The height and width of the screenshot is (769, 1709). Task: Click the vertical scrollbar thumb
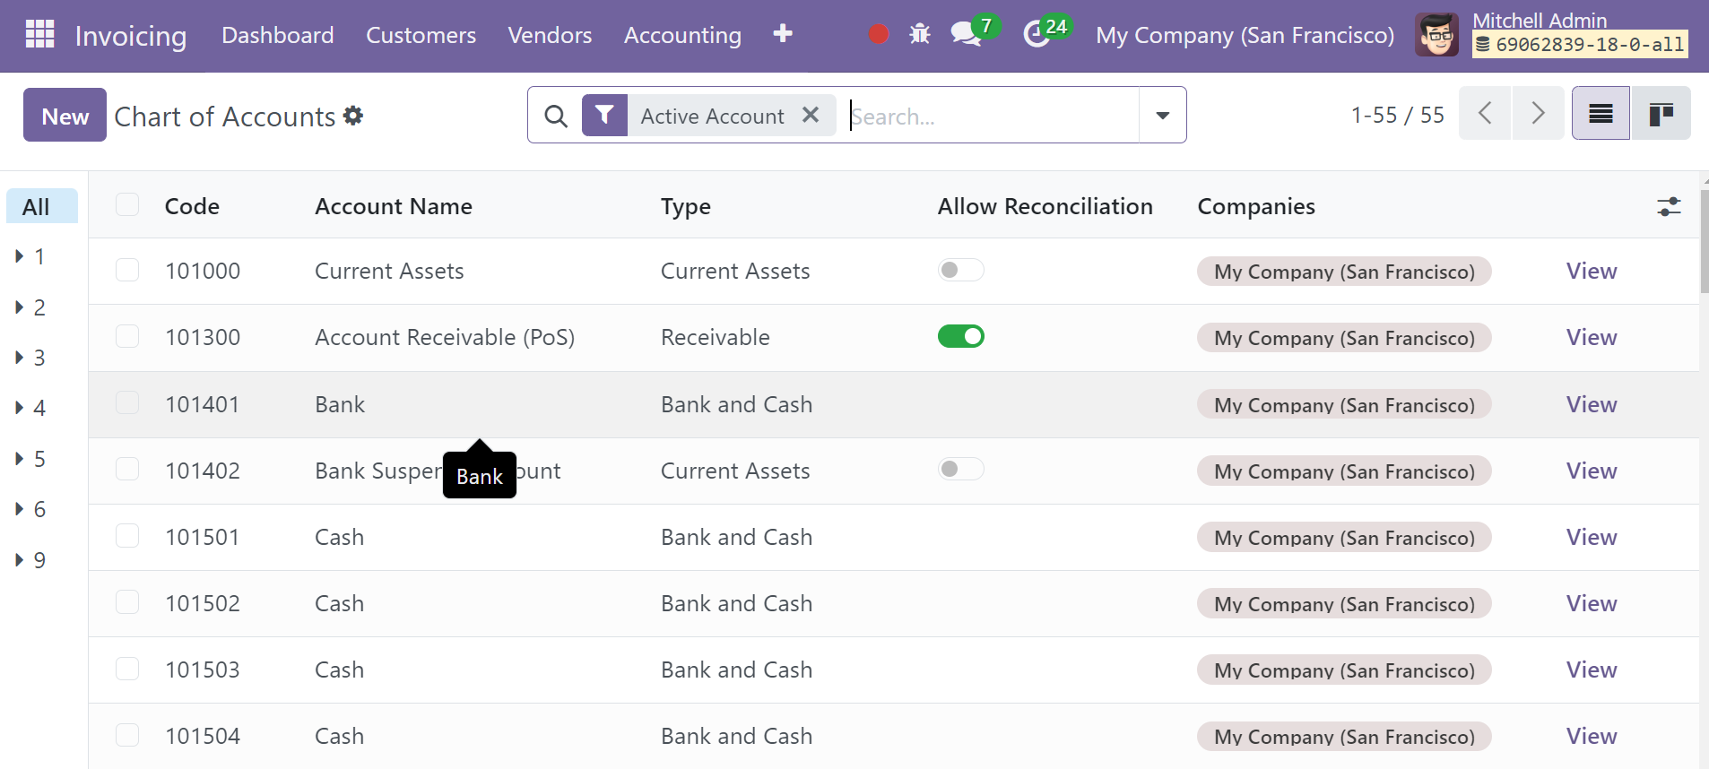click(x=1704, y=240)
